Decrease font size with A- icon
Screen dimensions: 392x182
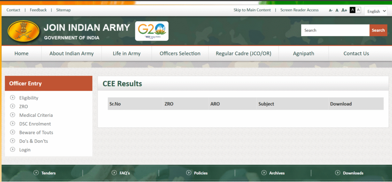(330, 10)
